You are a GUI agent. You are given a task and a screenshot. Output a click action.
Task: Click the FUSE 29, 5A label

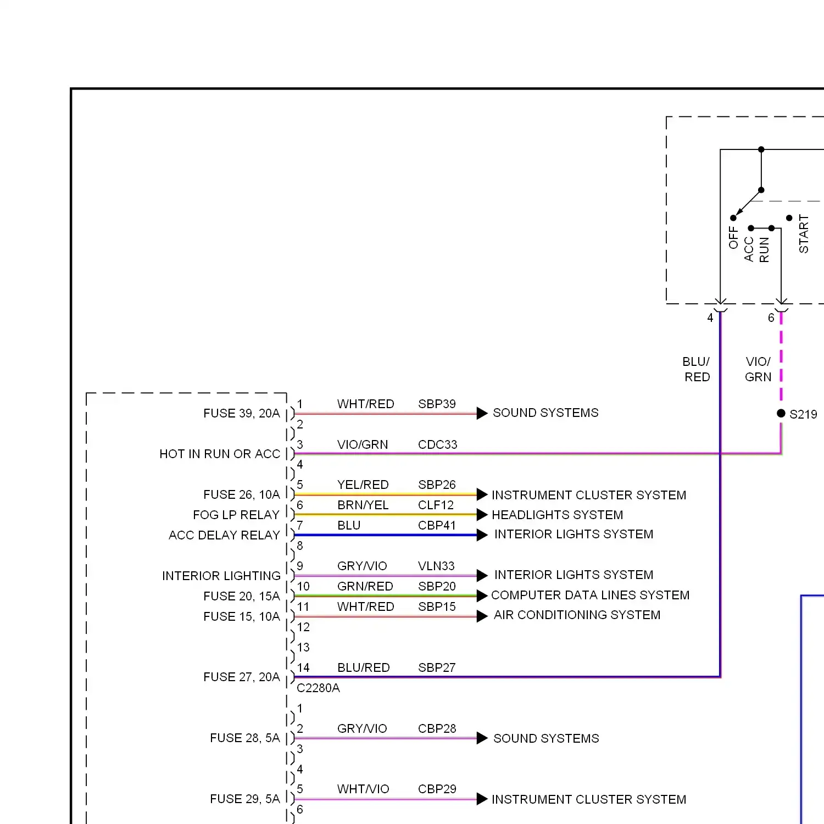tap(245, 799)
